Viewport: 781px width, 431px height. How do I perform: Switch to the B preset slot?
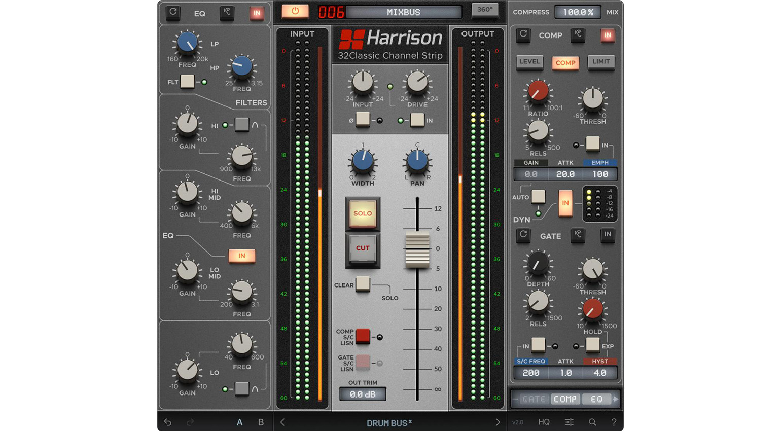[261, 422]
